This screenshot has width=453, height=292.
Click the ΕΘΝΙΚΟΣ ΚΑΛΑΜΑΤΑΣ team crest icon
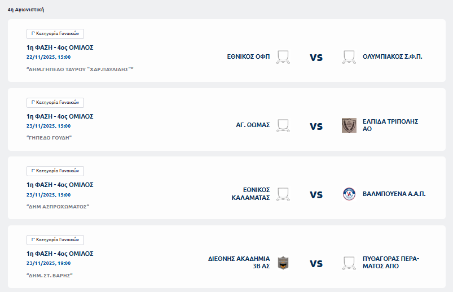[x=283, y=194]
